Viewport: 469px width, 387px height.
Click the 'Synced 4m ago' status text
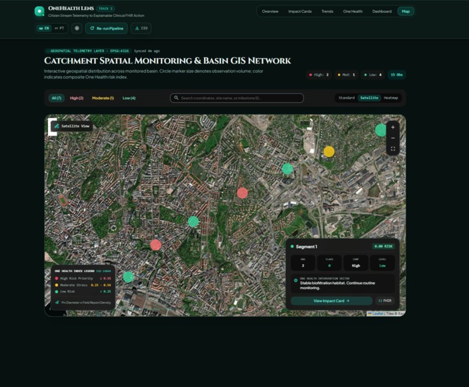coord(147,51)
